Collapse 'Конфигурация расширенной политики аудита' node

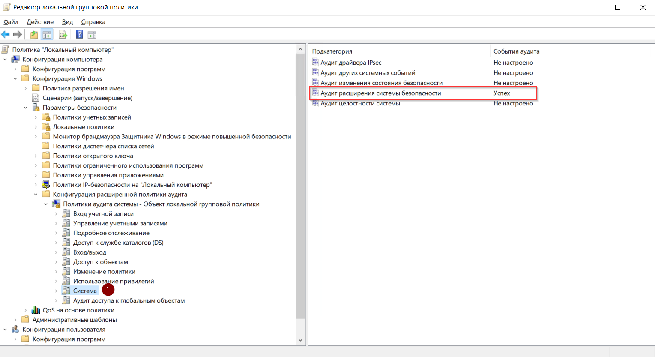click(36, 195)
